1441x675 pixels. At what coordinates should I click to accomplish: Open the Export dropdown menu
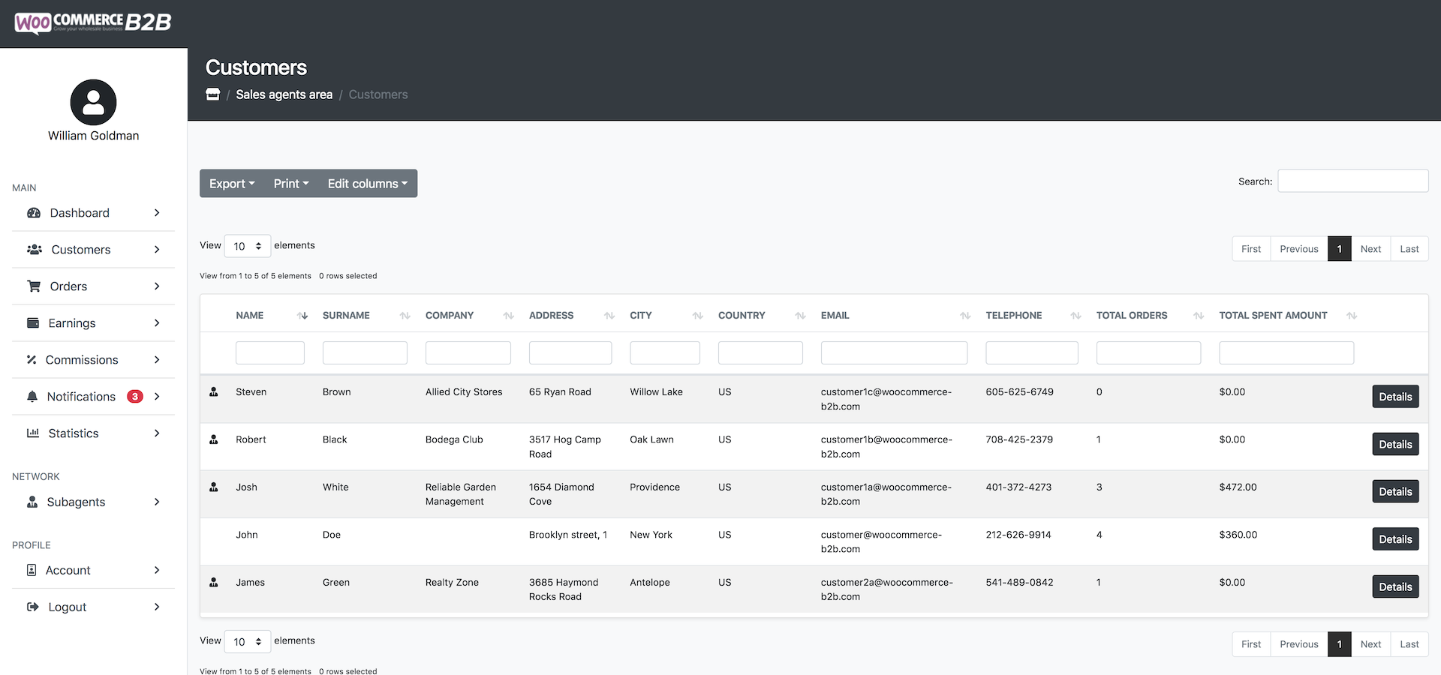(232, 184)
